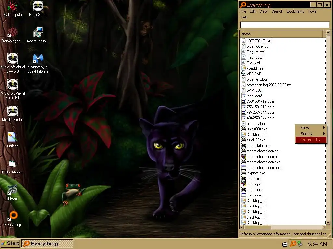Open the File menu
Viewport: 333px width, 249px height.
tap(243, 11)
